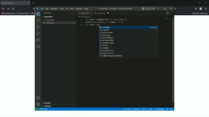209x117 pixels.
Task: Open the Run and Debug view
Action: (38, 33)
